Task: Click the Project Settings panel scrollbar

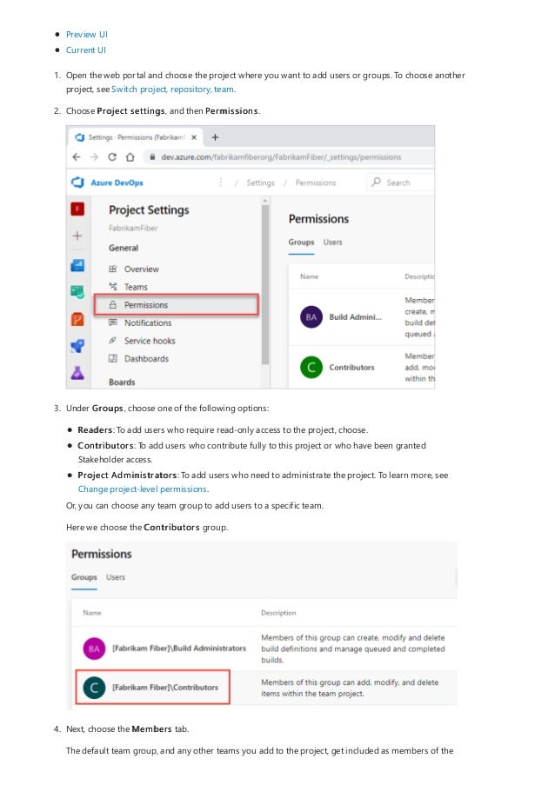Action: point(265,284)
